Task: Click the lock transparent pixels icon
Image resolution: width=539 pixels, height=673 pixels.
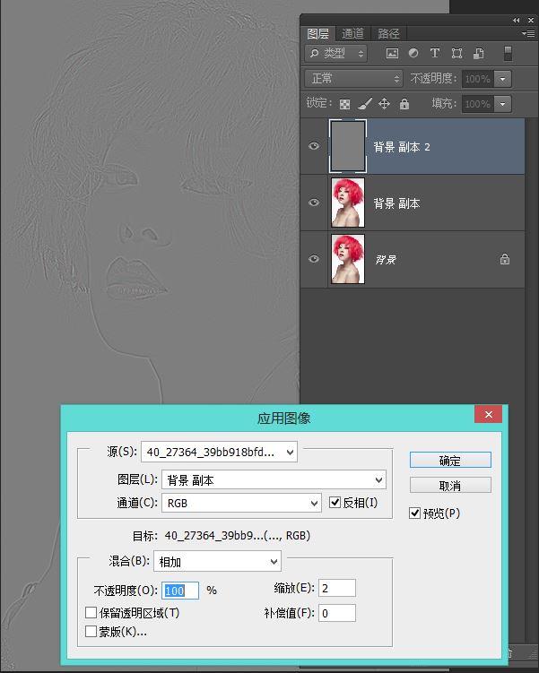Action: tap(344, 104)
